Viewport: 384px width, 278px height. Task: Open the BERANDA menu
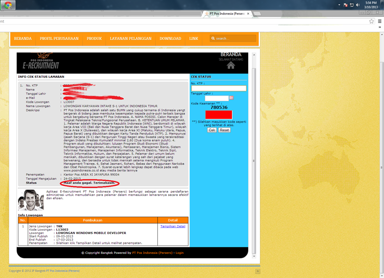click(23, 38)
